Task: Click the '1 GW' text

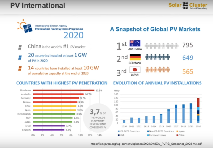Action: [80, 55]
